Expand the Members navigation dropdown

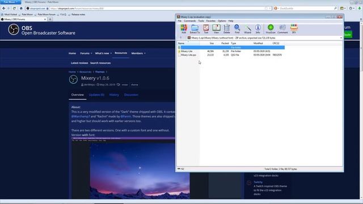pyautogui.click(x=145, y=53)
